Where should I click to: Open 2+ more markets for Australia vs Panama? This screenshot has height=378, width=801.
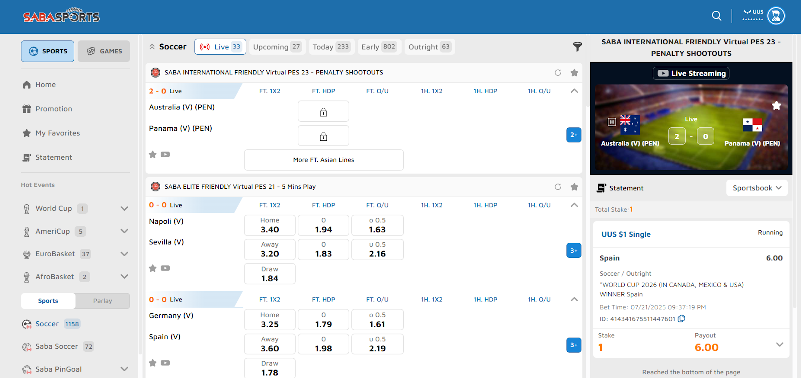click(574, 135)
